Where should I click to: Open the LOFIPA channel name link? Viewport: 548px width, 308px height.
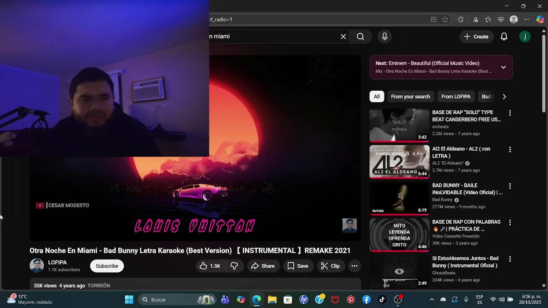tap(57, 263)
